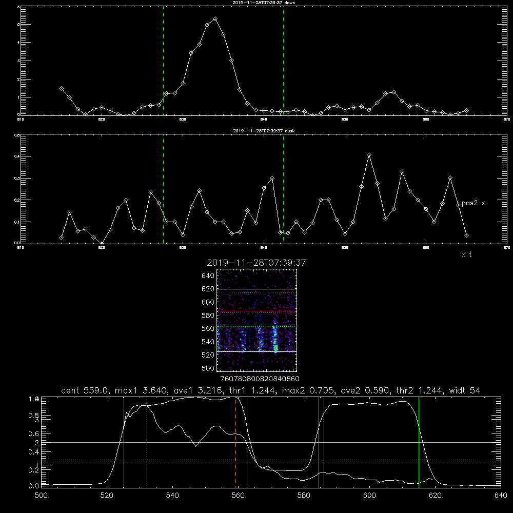Click the upper solid white line in spectrogram
The image size is (513, 513).
point(257,289)
